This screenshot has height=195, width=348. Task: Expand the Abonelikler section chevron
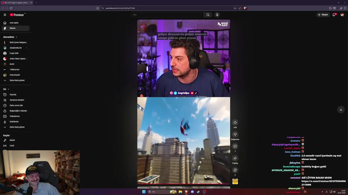[x=16, y=37]
